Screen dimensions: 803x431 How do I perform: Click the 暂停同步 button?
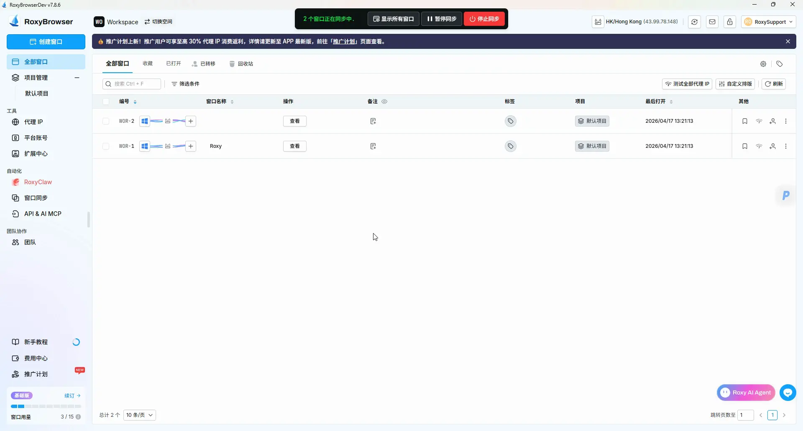442,19
